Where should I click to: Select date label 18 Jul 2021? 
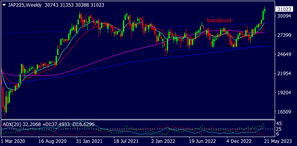[x=127, y=141]
